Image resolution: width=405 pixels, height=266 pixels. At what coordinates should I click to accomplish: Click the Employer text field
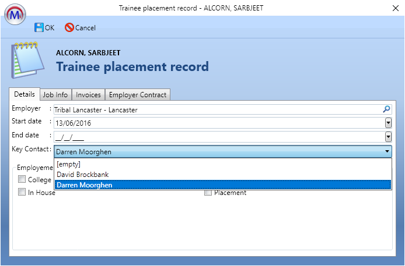click(216, 109)
